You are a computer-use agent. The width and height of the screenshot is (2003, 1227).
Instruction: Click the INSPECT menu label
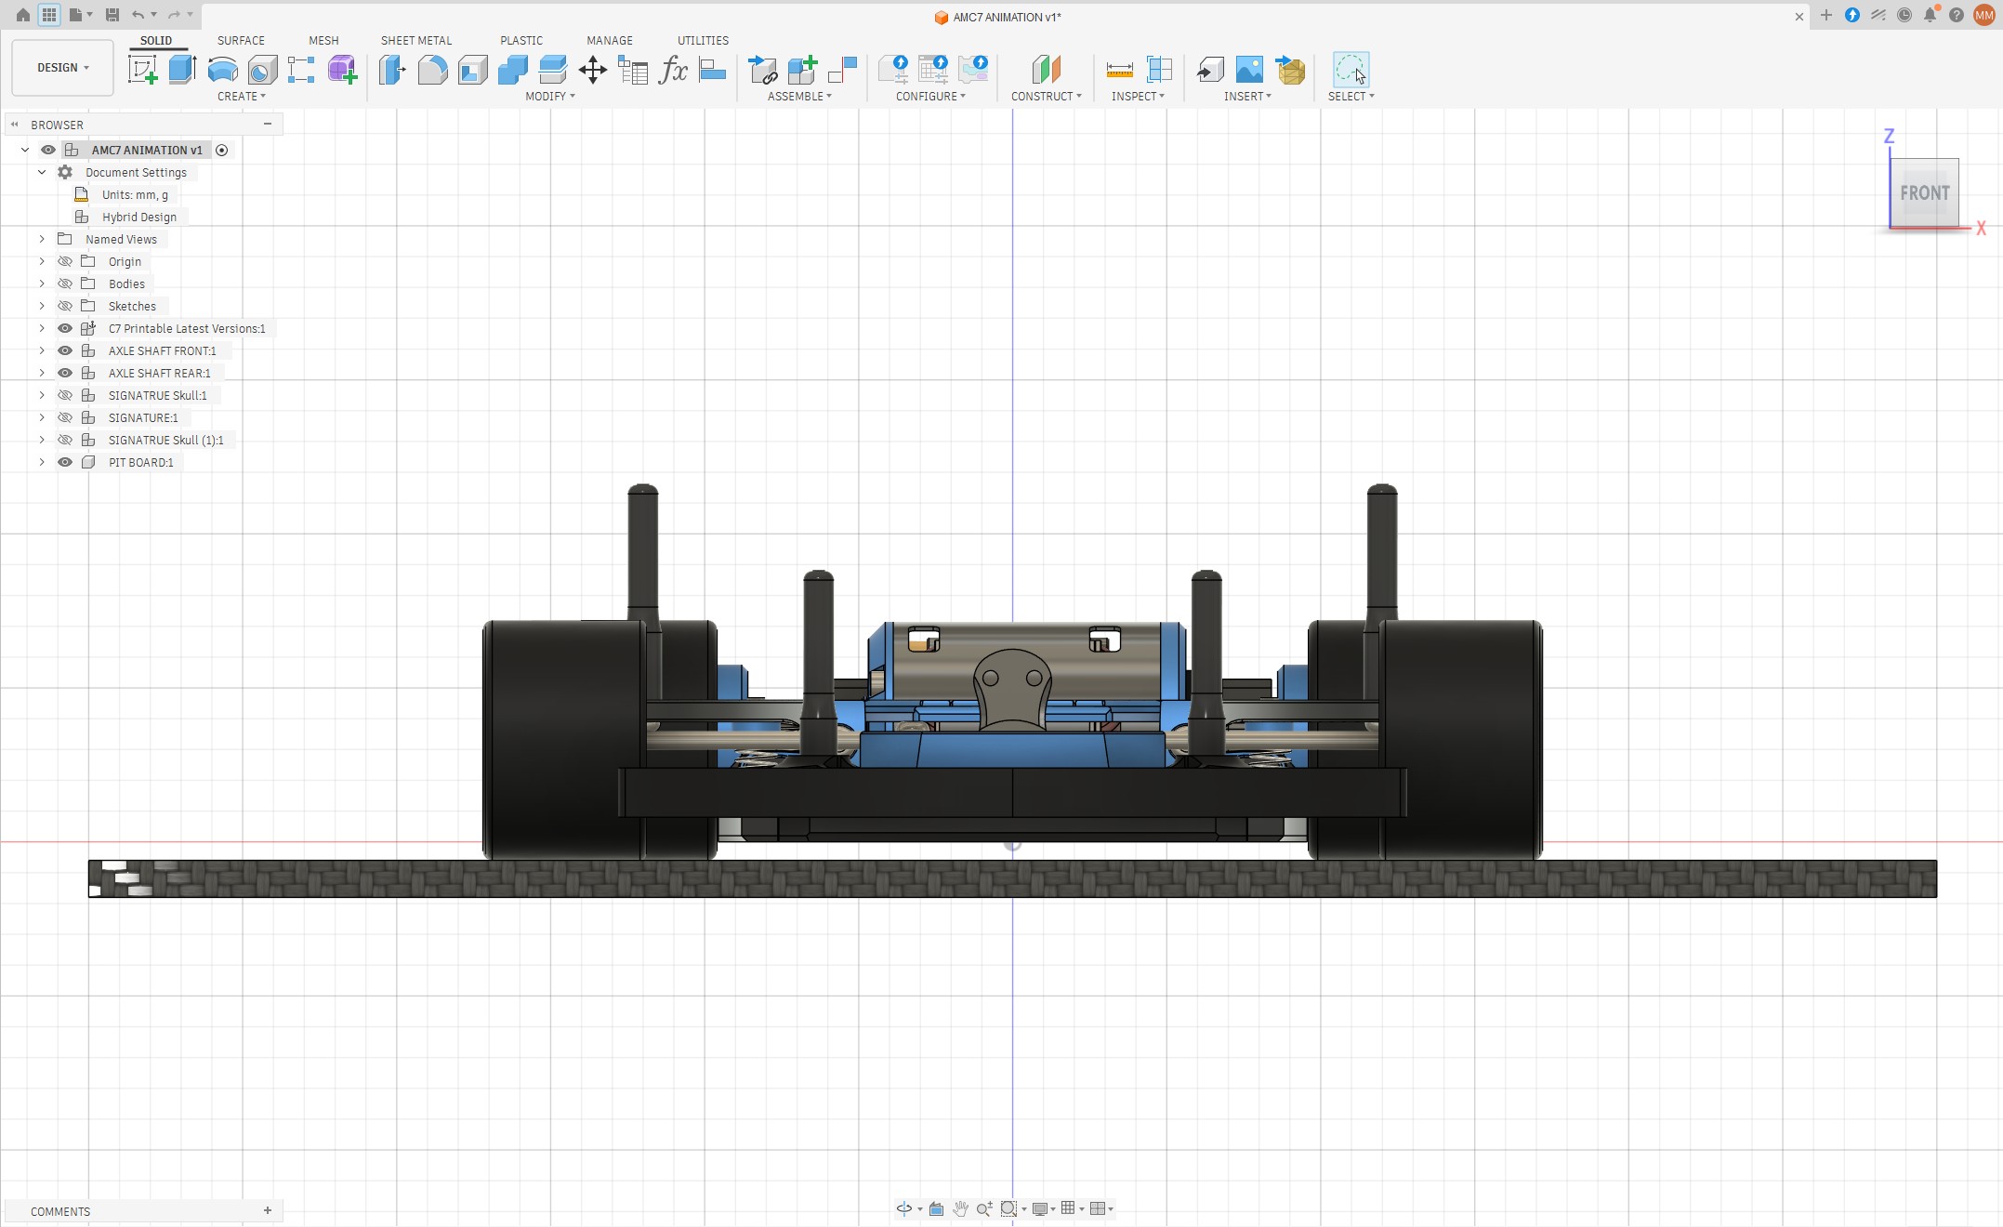[x=1138, y=97]
